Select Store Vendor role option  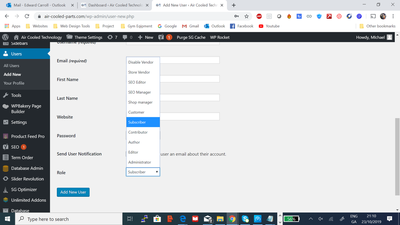(143, 72)
